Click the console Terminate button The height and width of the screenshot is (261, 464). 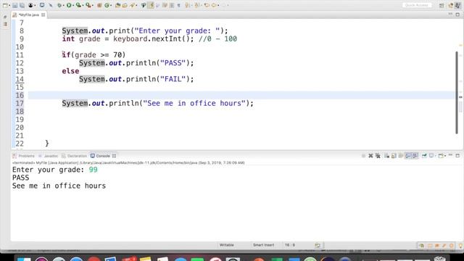tap(363, 156)
